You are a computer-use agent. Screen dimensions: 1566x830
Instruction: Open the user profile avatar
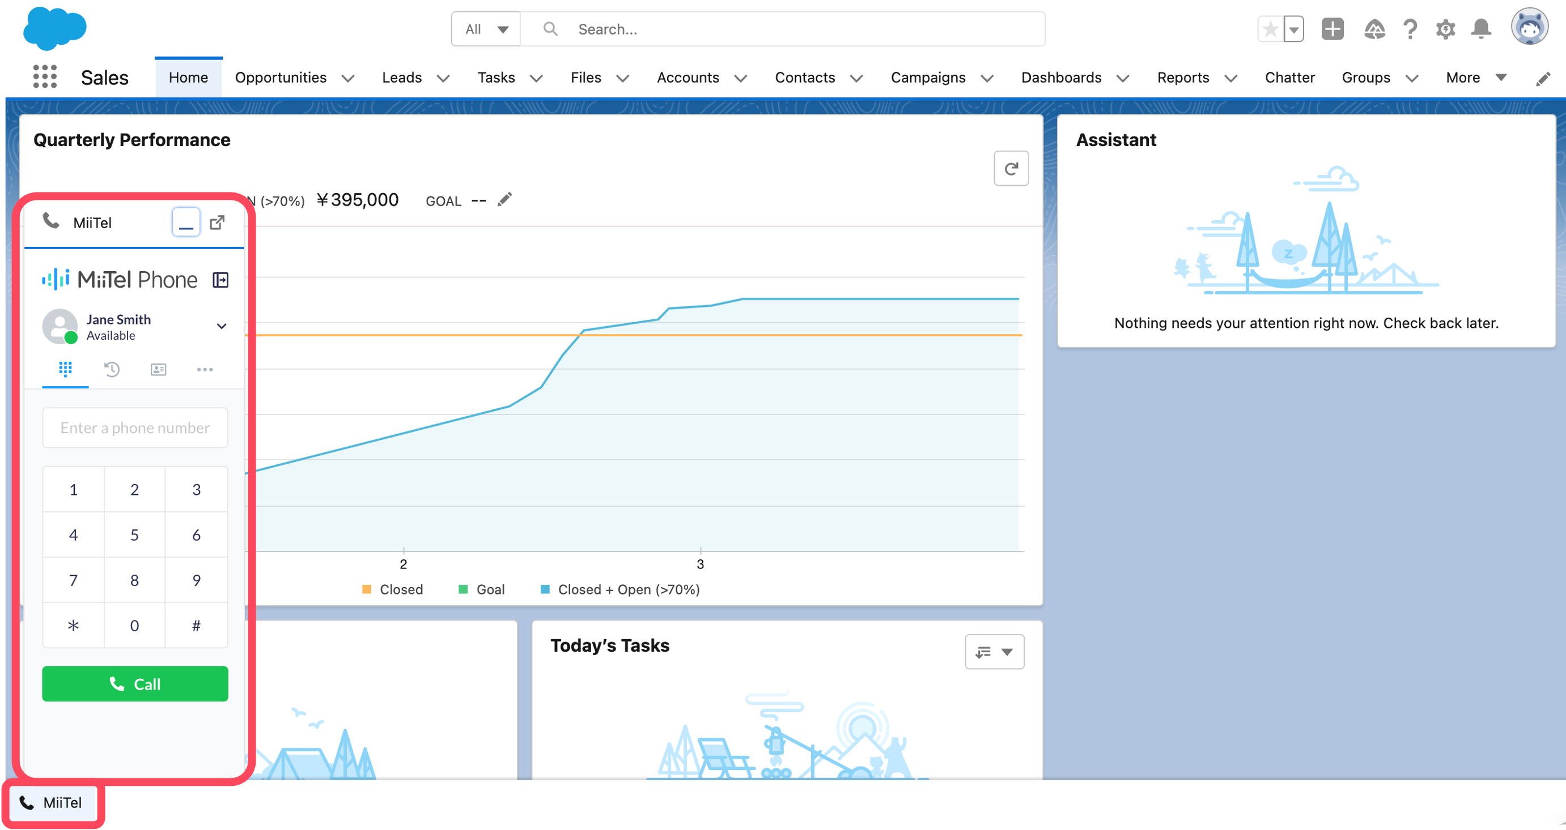pos(1530,27)
